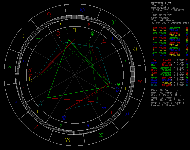Select the Cancer sign symbol at chart top
190x150 pixels.
point(82,10)
